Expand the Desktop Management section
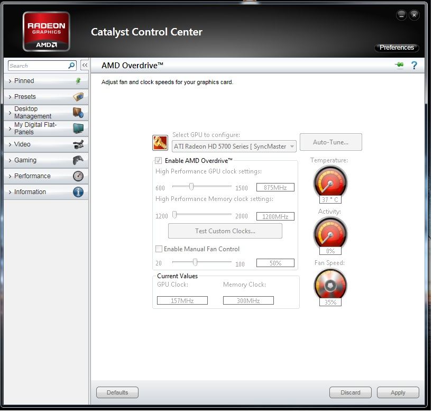The width and height of the screenshot is (433, 412). tap(46, 113)
